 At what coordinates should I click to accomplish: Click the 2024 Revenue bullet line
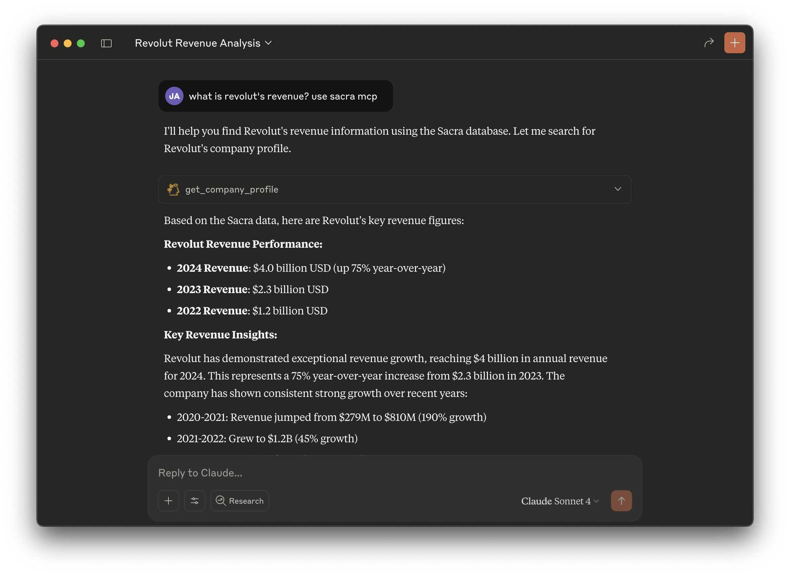click(x=311, y=268)
